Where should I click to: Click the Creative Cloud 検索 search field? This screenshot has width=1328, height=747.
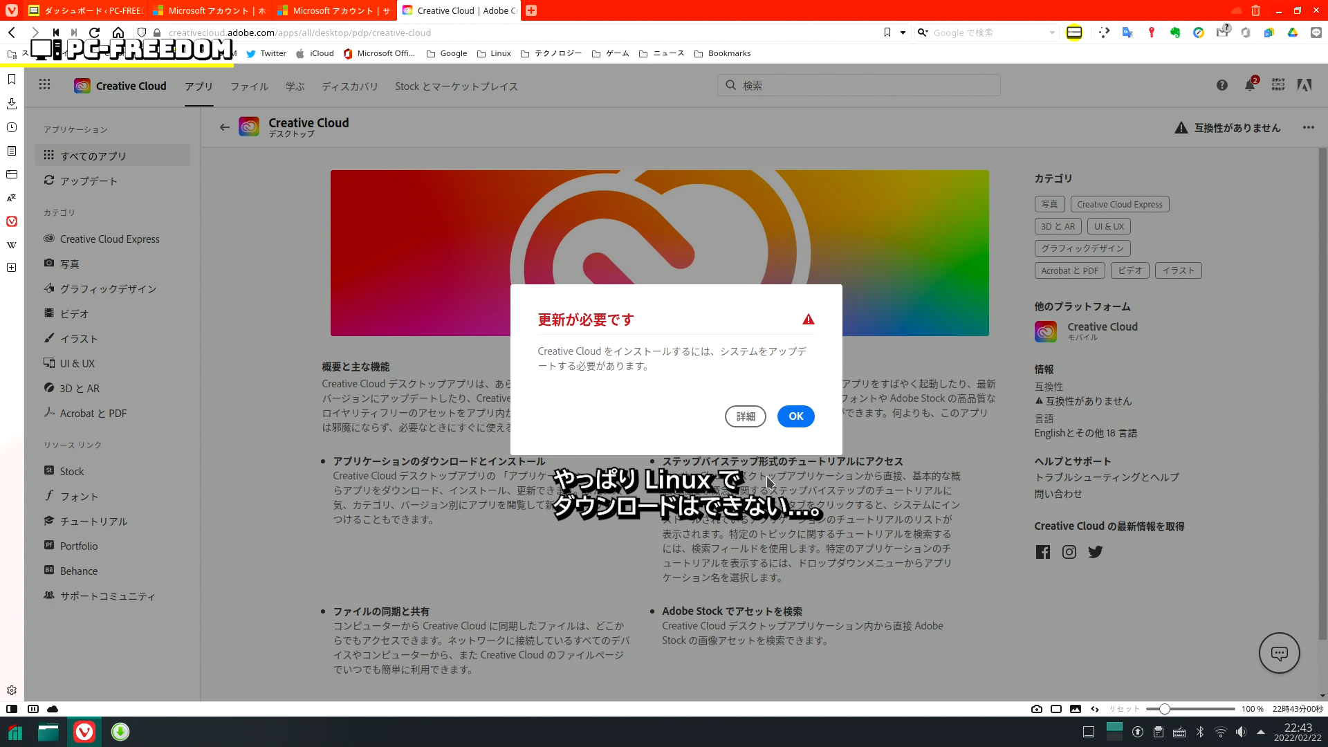click(858, 85)
